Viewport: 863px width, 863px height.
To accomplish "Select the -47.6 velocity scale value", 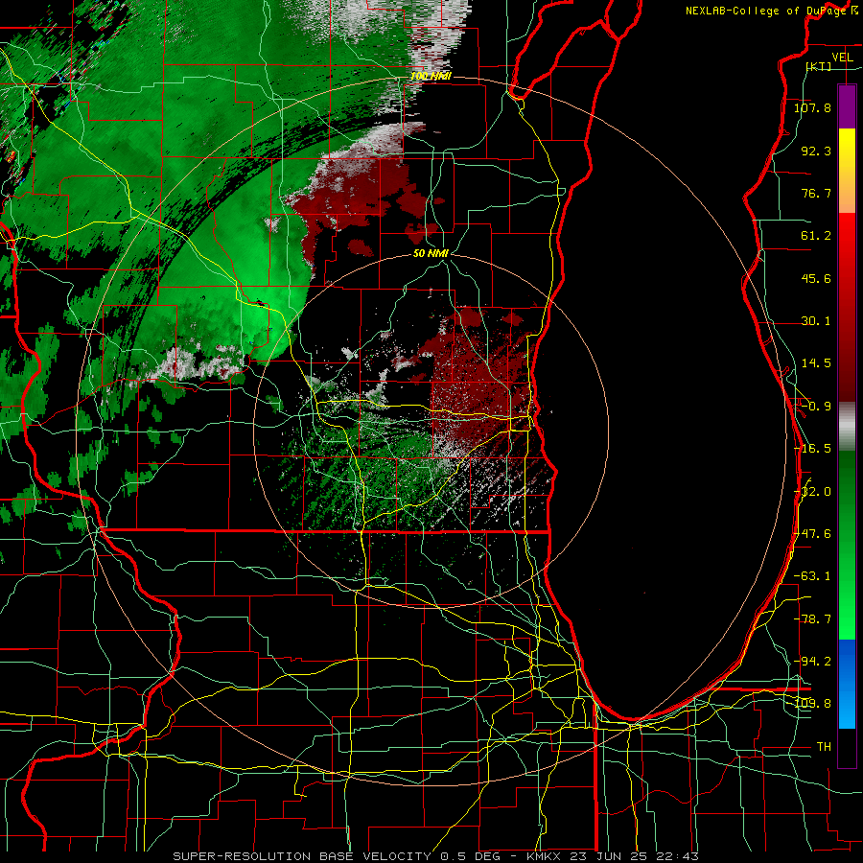I will (x=812, y=534).
